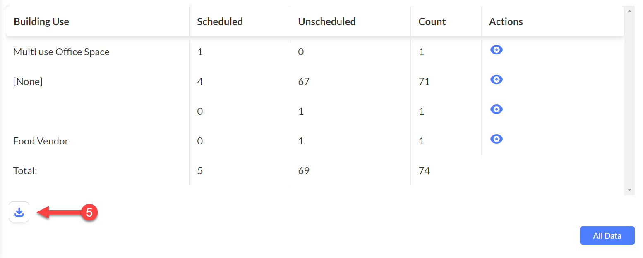Viewport: 643px width, 258px height.
Task: Click the Food Vendor row label
Action: click(41, 141)
